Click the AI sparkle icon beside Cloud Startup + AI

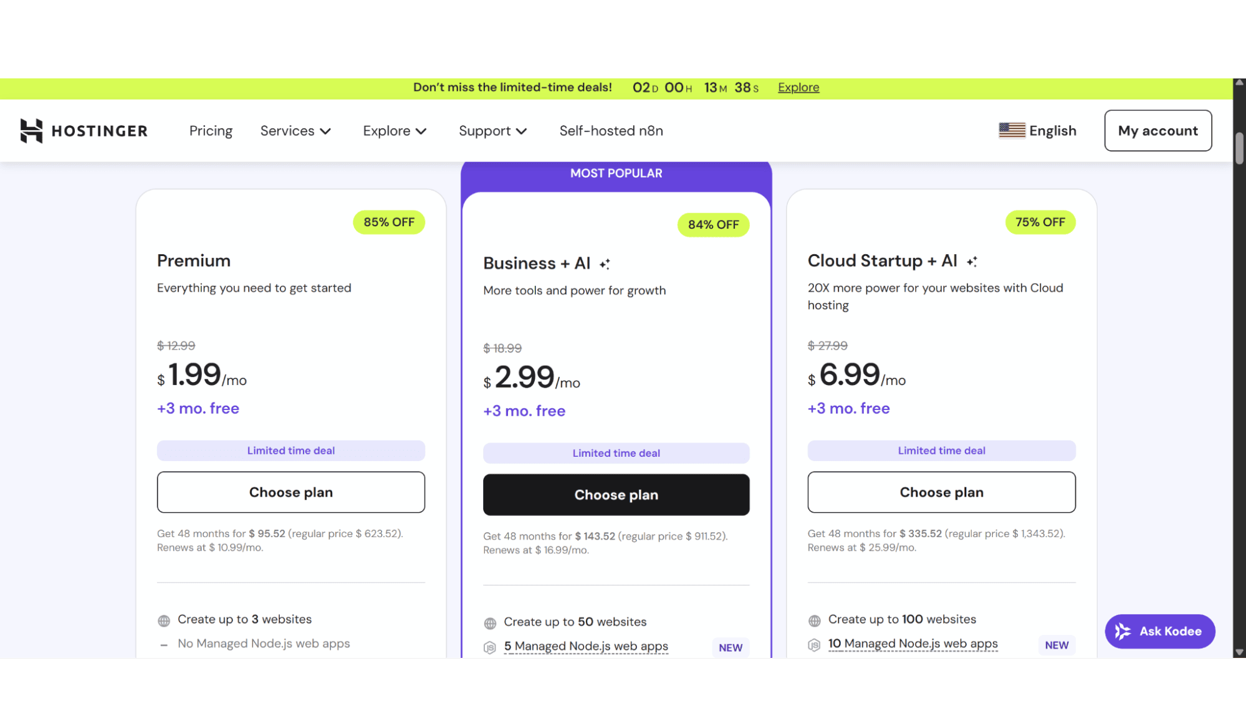(972, 261)
